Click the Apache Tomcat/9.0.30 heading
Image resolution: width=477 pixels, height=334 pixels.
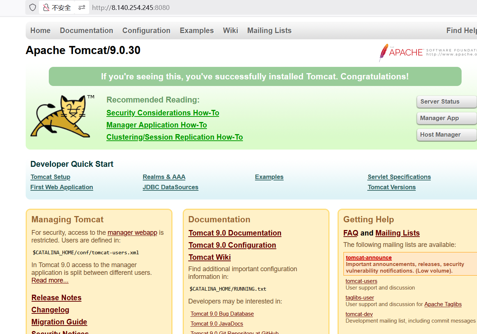pyautogui.click(x=83, y=50)
